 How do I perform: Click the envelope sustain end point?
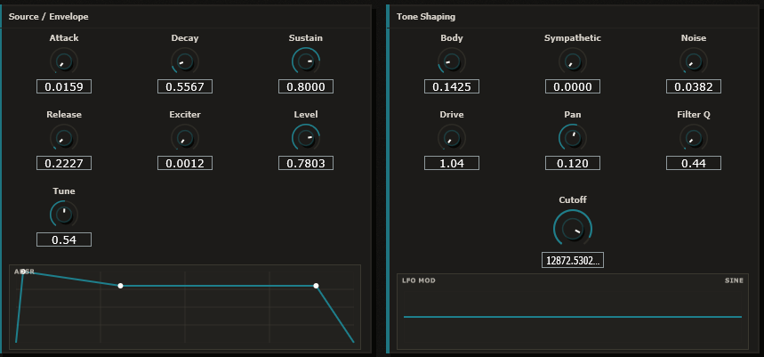pyautogui.click(x=316, y=286)
